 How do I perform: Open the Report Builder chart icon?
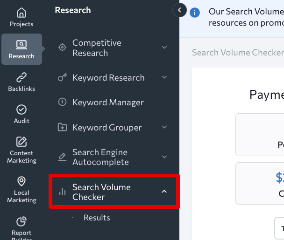tap(21, 221)
